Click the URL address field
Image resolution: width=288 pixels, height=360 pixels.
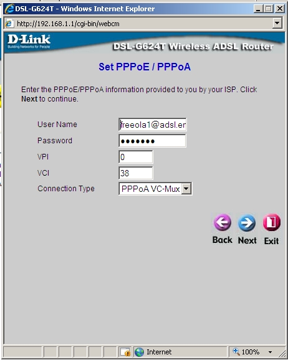click(x=143, y=24)
